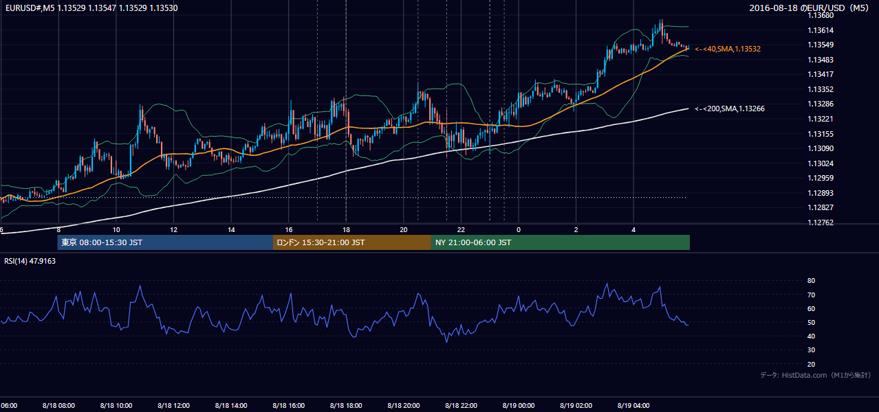Select the 8/18 16:00 time axis label
This screenshot has height=412, width=879.
288,406
